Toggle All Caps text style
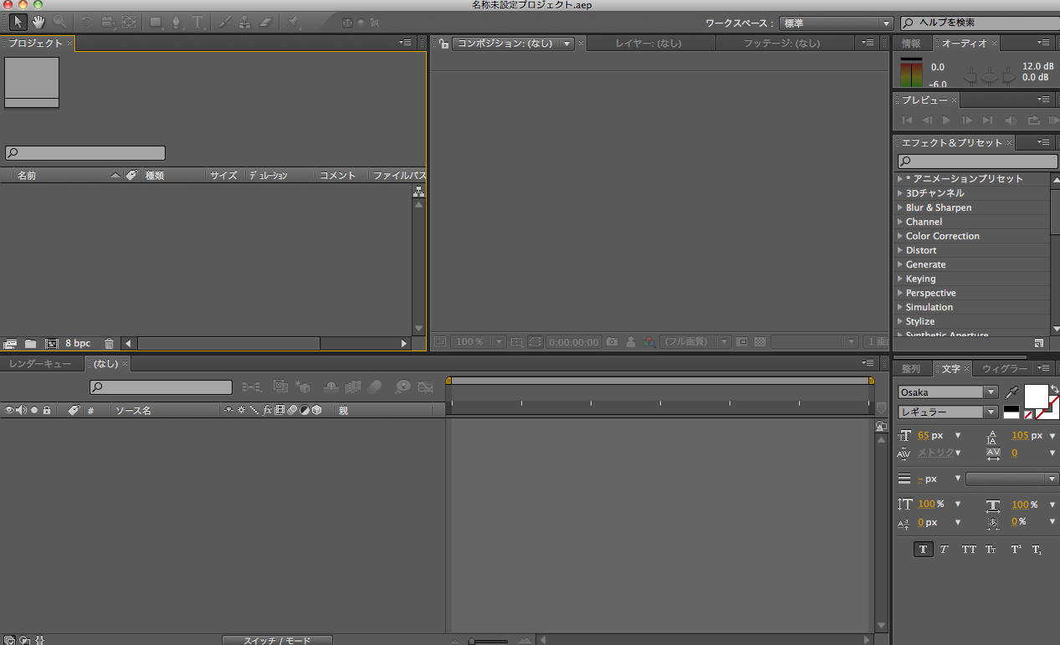The width and height of the screenshot is (1060, 645). click(x=969, y=550)
